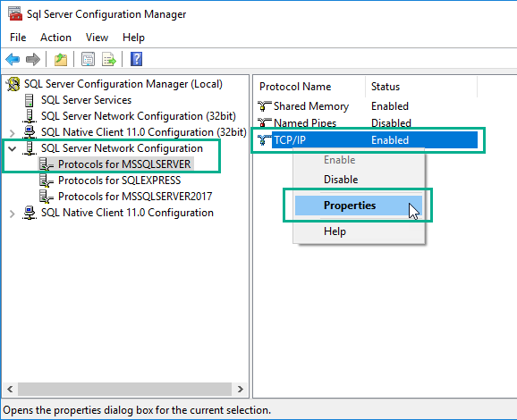Click the blue Back arrow toolbar icon
Viewport: 517px width, 420px height.
[13, 60]
